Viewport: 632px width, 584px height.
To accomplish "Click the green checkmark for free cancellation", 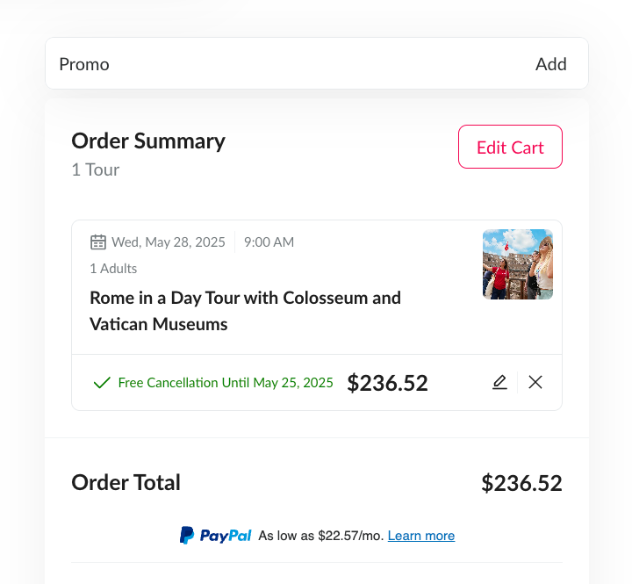I will pyautogui.click(x=102, y=382).
